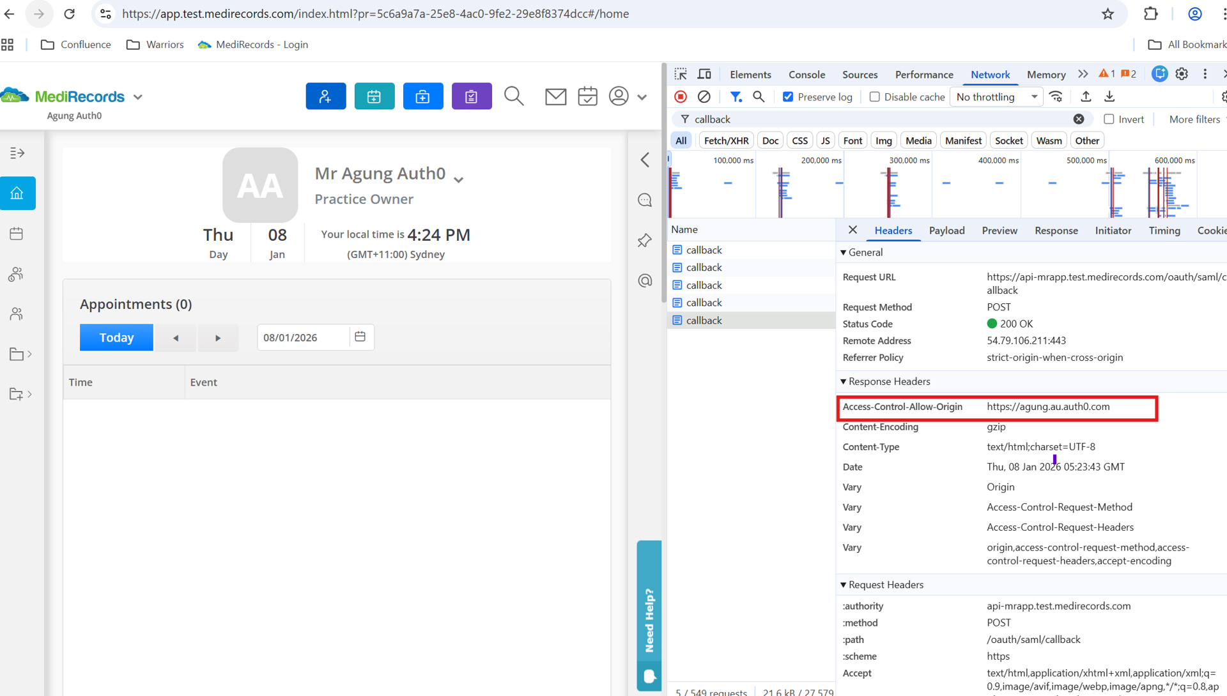Screen dimensions: 1227x696
Task: Click the appointment date input field
Action: pyautogui.click(x=304, y=338)
